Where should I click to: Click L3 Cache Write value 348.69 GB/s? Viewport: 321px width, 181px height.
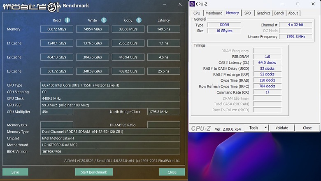[92, 71]
